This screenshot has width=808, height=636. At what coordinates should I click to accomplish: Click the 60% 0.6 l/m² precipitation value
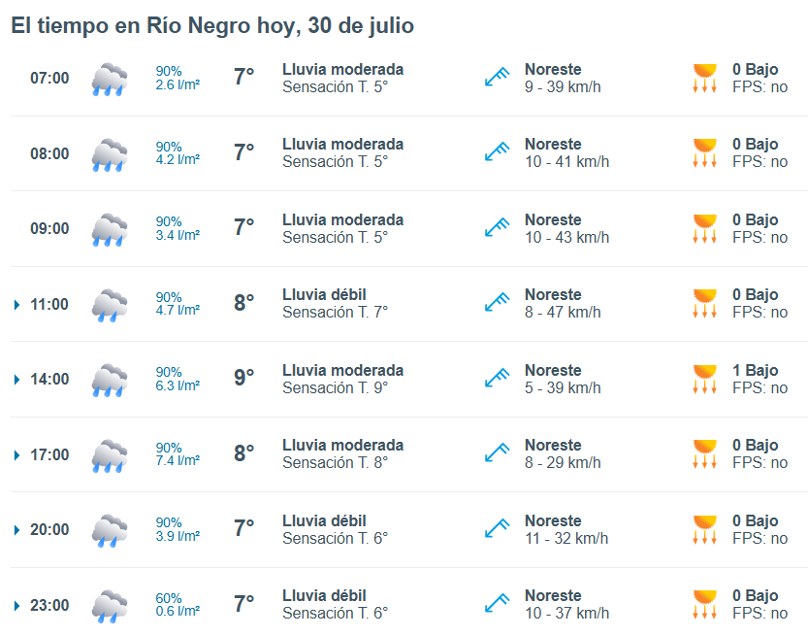pyautogui.click(x=178, y=605)
